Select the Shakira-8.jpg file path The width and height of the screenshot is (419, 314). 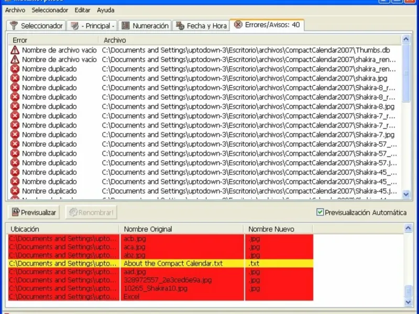coord(248,106)
